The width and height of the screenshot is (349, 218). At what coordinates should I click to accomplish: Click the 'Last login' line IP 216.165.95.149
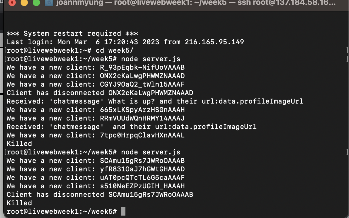(x=214, y=42)
